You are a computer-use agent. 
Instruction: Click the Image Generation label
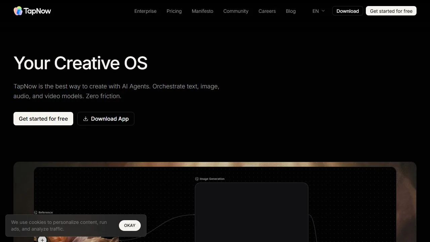pyautogui.click(x=212, y=179)
